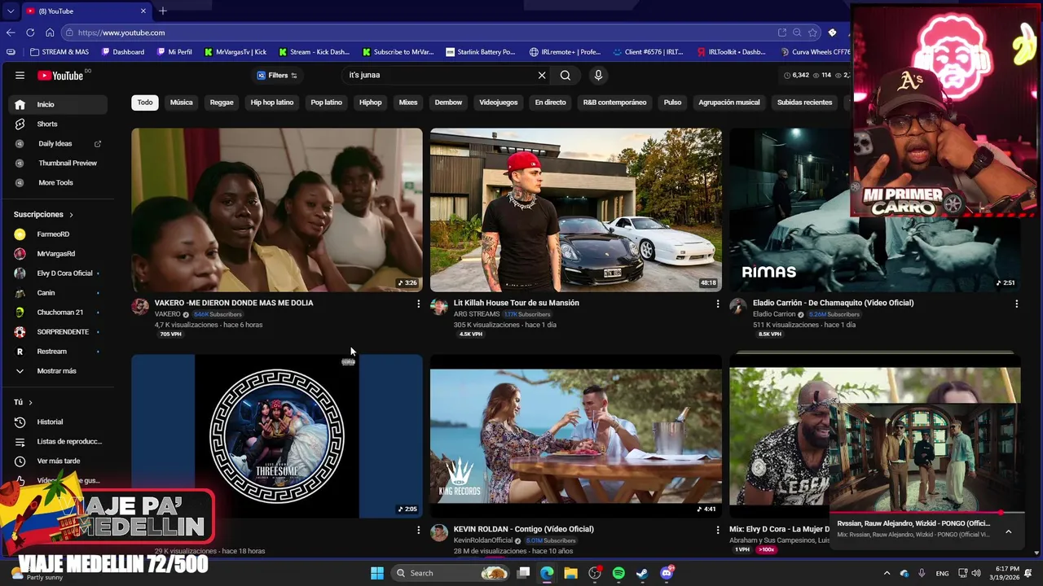Go to Inicio in the sidebar
This screenshot has height=586, width=1043.
57,104
